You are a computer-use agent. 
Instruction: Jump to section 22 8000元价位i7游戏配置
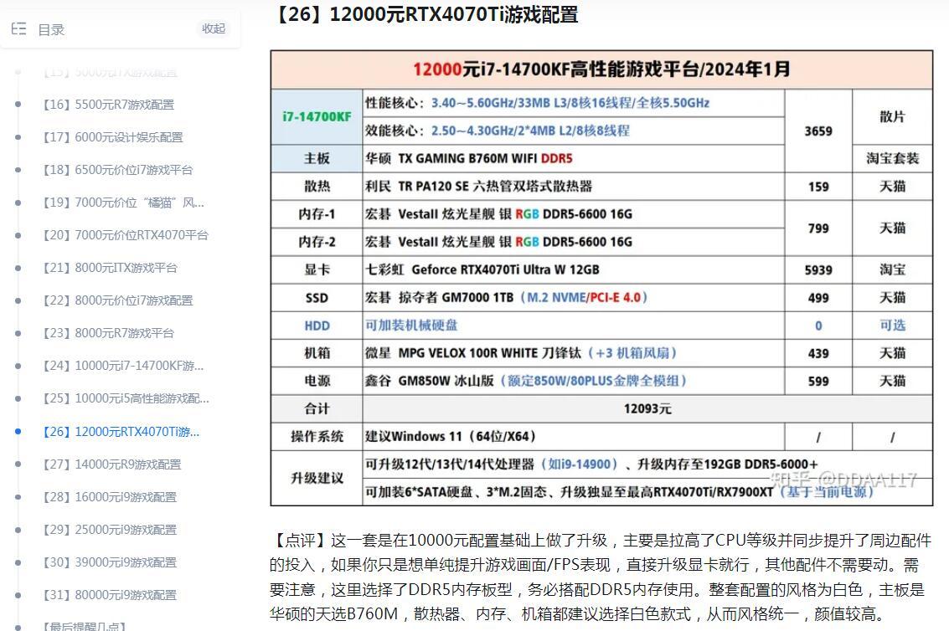pos(117,300)
